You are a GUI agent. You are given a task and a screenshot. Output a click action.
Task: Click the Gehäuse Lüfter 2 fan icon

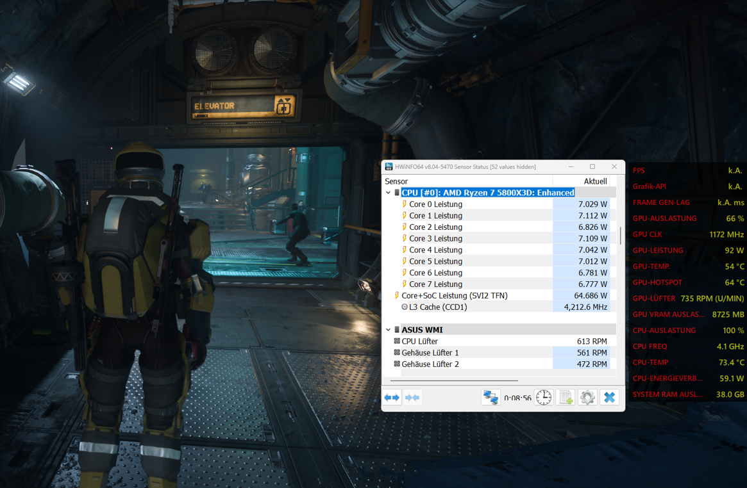(397, 364)
